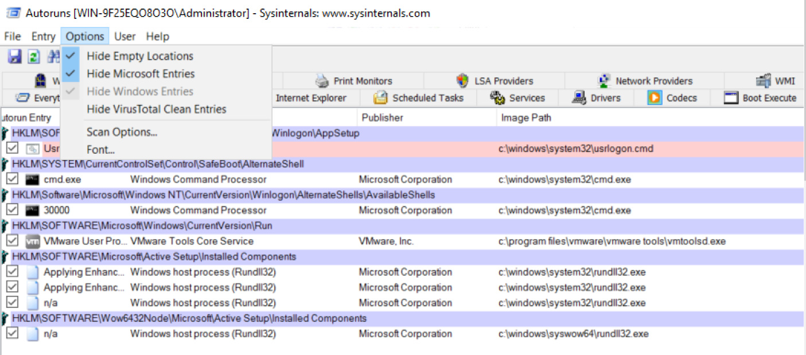Viewport: 806px width, 355px height.
Task: Select Hide VirusTotal Clean Entries
Action: 156,109
